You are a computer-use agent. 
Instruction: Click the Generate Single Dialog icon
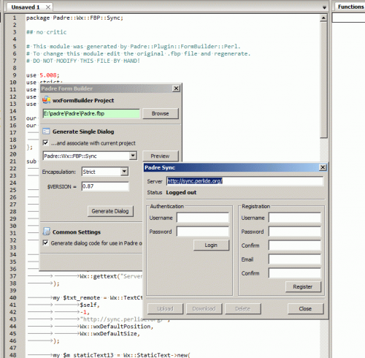click(x=46, y=132)
